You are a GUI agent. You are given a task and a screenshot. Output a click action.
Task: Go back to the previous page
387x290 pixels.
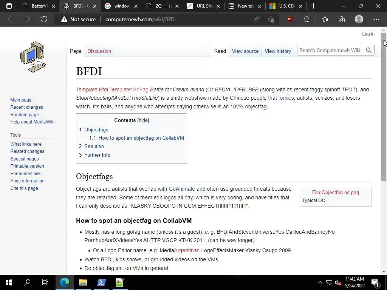(x=10, y=19)
